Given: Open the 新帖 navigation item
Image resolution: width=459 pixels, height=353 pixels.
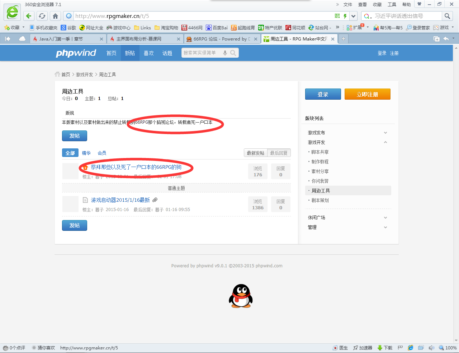Looking at the screenshot, I should pos(130,53).
